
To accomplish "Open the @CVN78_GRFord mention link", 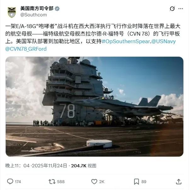I will pos(26,49).
